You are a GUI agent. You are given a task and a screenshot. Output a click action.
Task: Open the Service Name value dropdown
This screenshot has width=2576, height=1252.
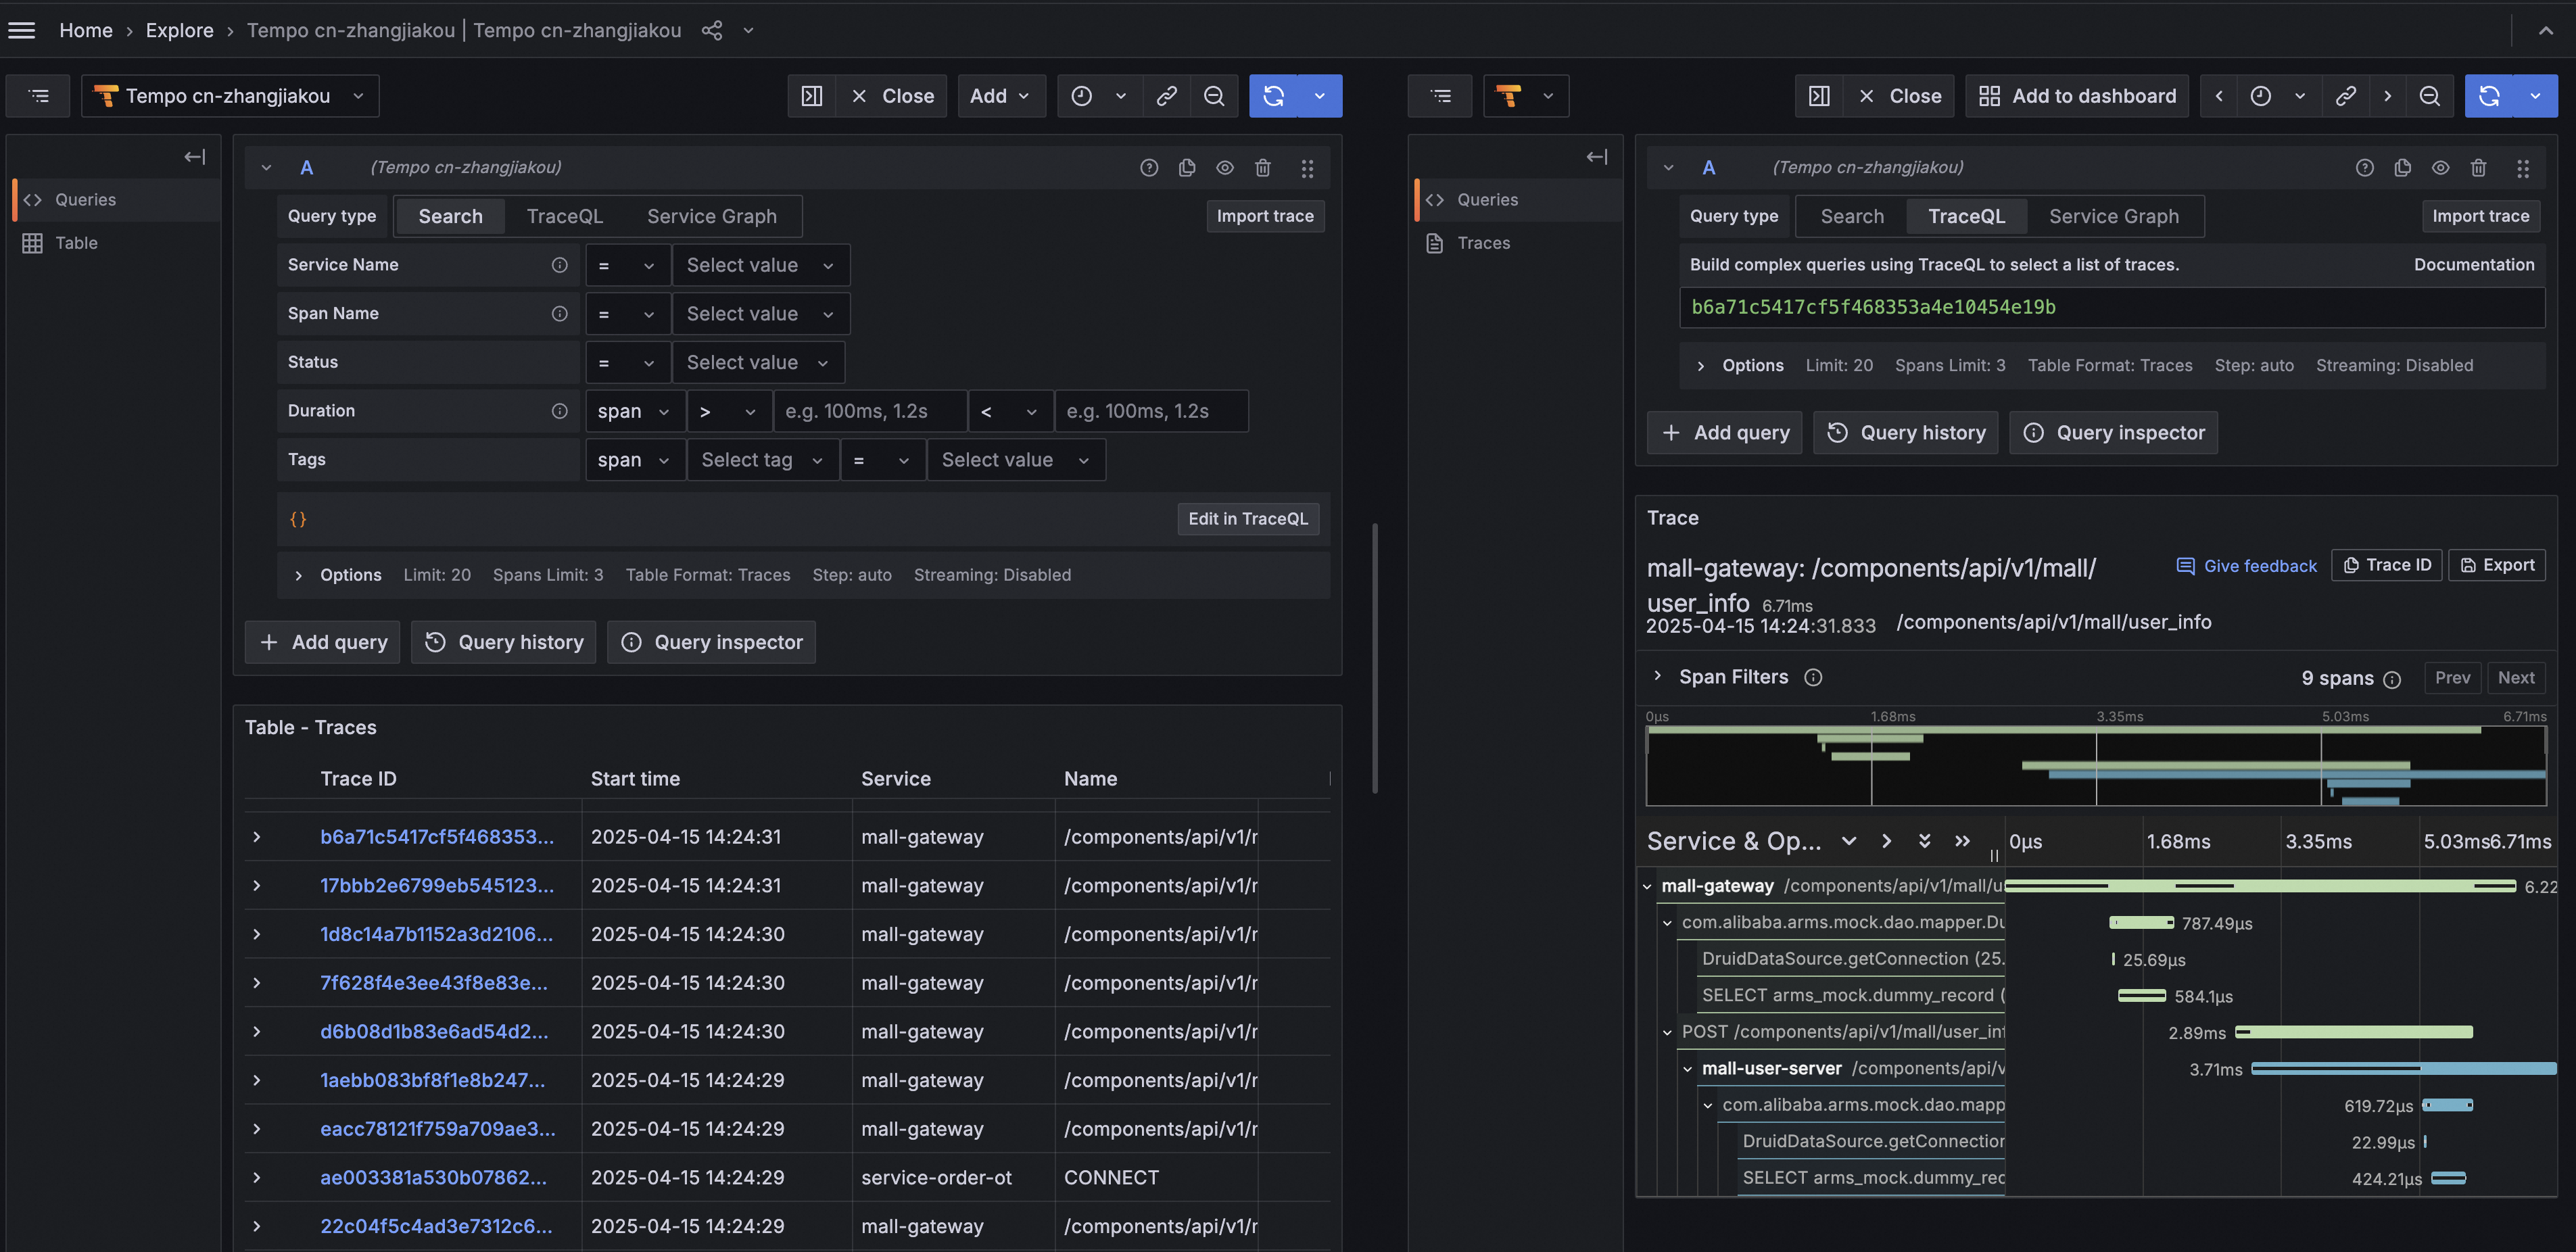click(759, 265)
